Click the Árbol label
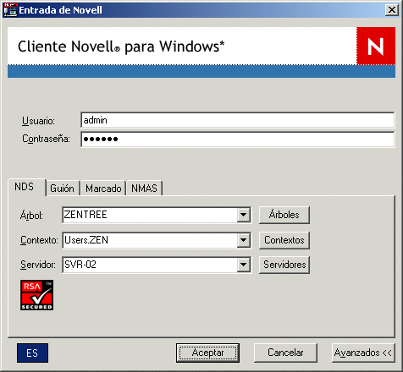This screenshot has height=372, width=403. click(x=31, y=216)
